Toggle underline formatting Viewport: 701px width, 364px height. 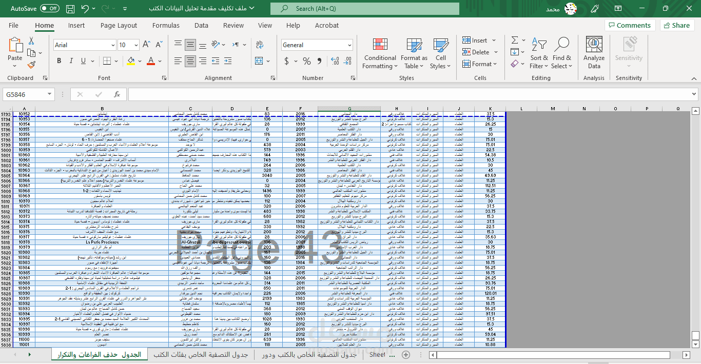point(82,60)
